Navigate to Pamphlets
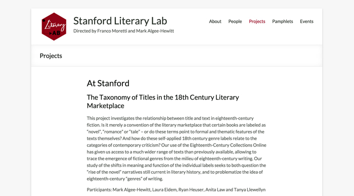354x196 pixels. pyautogui.click(x=282, y=21)
